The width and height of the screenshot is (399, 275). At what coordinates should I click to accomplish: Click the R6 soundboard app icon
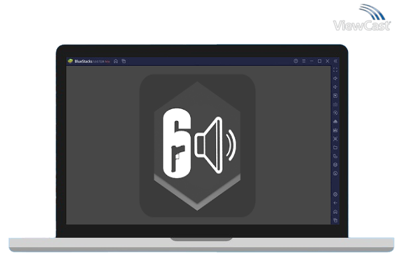[x=198, y=145]
